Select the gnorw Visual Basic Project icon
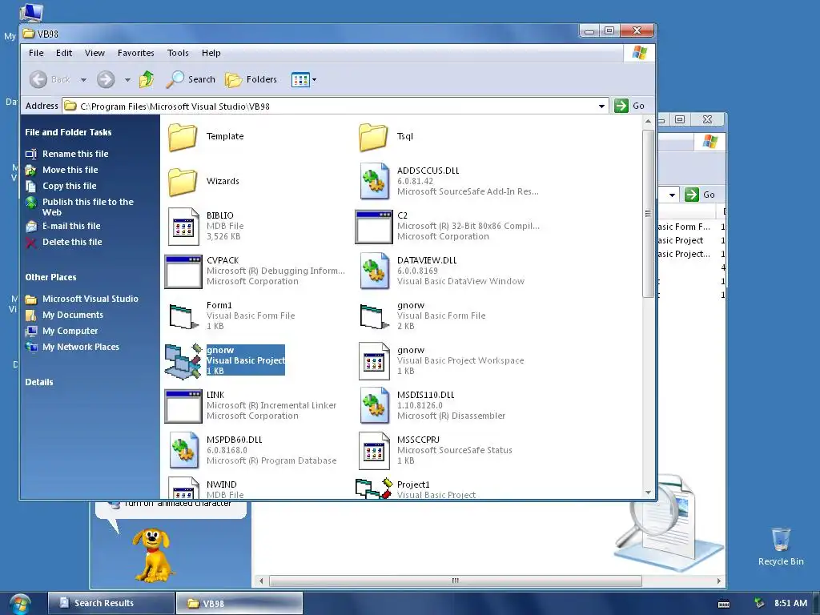820x615 pixels. click(183, 361)
